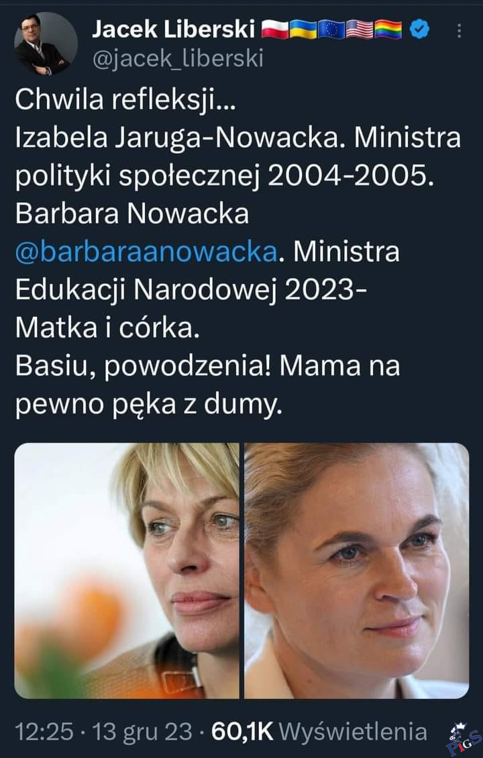
Task: Open Jacek Liberski's profile avatar
Action: click(46, 44)
